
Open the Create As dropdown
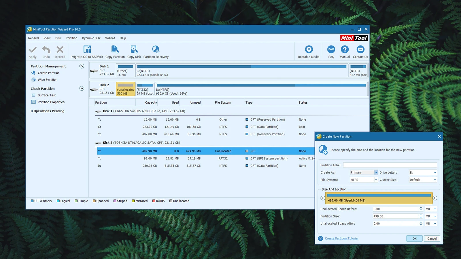(376, 172)
